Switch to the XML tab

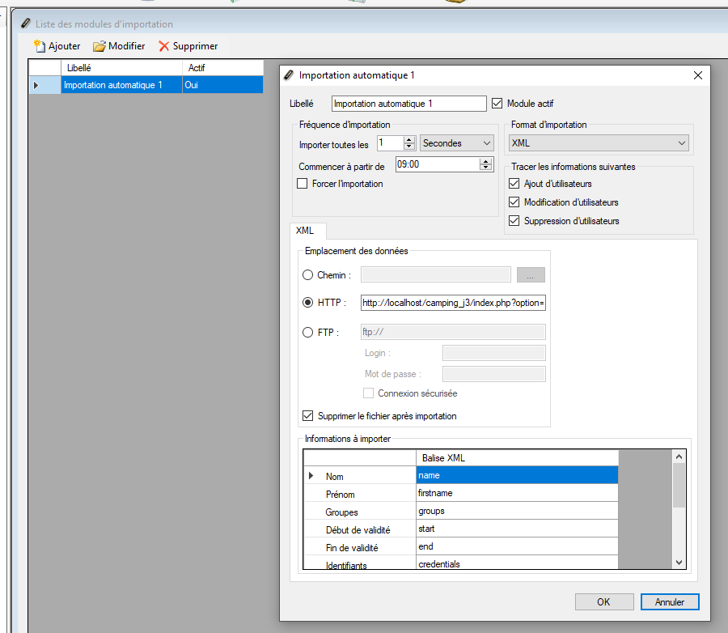307,231
